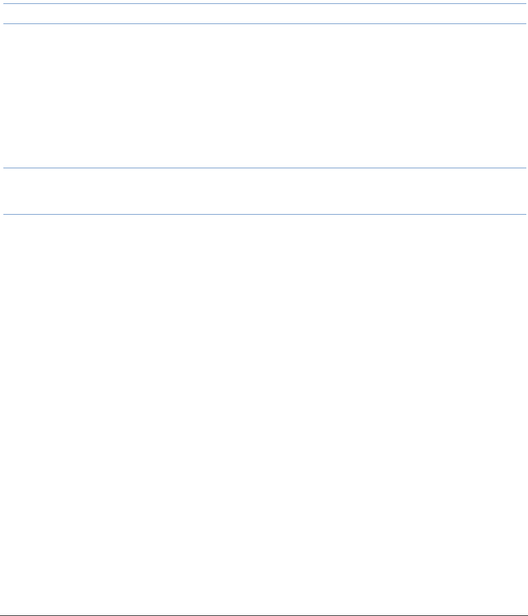This screenshot has width=528, height=616.
Task: Click the third blue divider line
Action: coord(264,168)
